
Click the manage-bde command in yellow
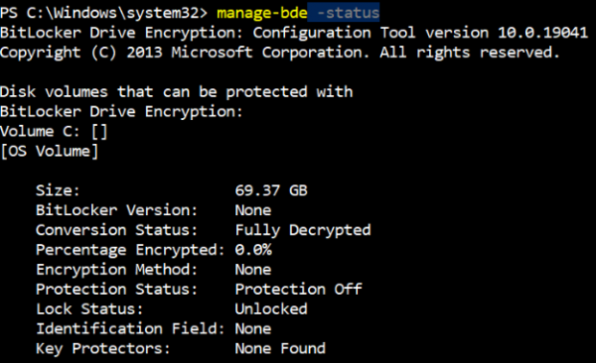point(262,13)
